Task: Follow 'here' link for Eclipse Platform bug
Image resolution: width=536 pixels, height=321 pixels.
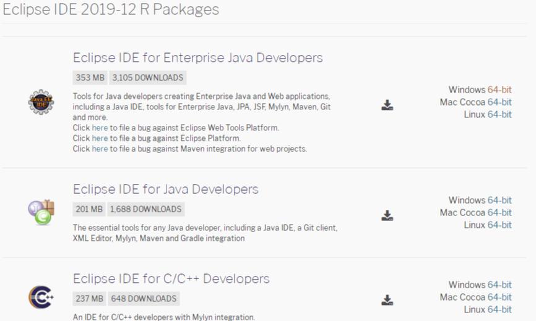Action: (100, 138)
